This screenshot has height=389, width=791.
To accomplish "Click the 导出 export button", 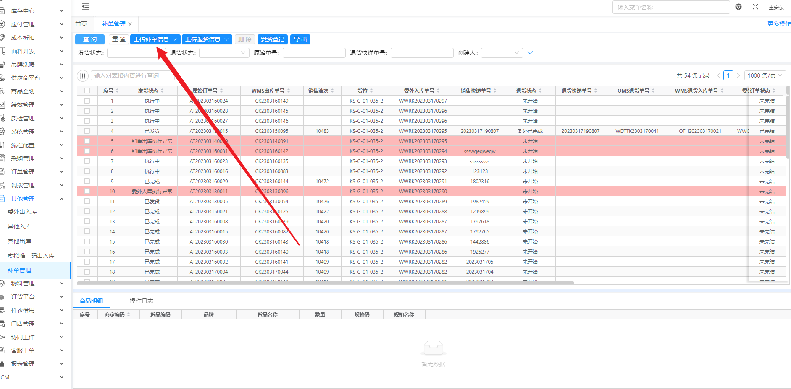I will pyautogui.click(x=300, y=39).
